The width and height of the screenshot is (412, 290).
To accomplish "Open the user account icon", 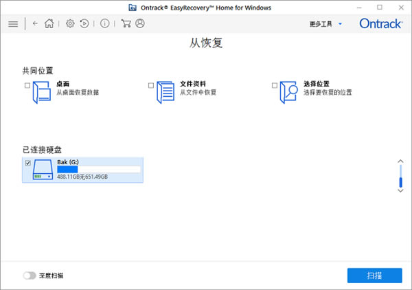I will point(140,23).
